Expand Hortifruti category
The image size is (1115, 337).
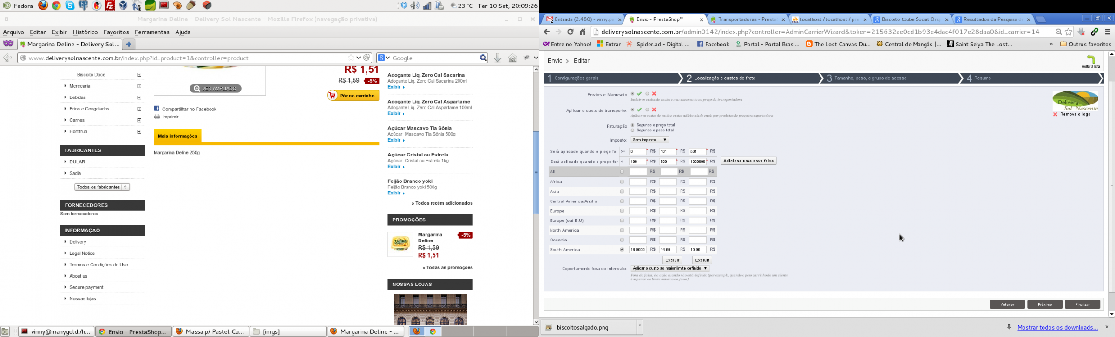tap(139, 131)
